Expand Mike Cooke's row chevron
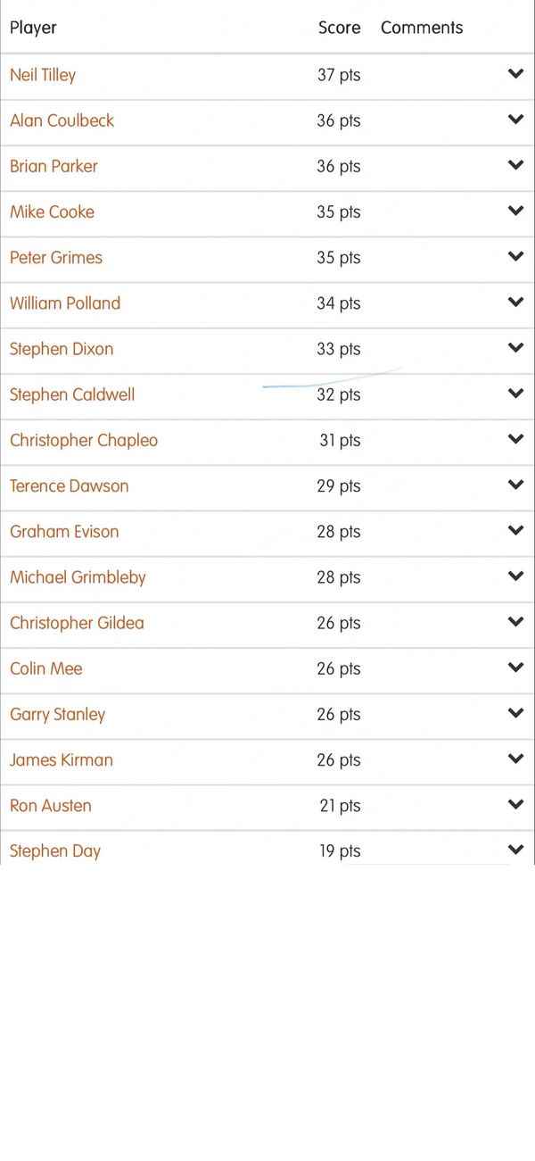Image resolution: width=535 pixels, height=1161 pixels. coord(515,211)
